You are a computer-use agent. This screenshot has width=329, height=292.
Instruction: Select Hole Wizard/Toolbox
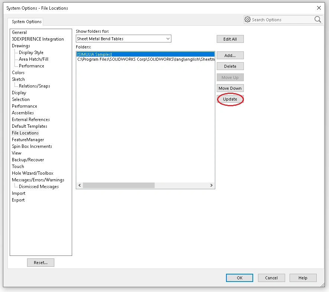click(32, 173)
